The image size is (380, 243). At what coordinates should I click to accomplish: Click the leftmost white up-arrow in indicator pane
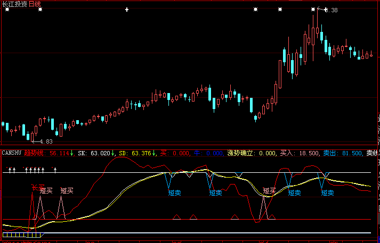(9, 170)
